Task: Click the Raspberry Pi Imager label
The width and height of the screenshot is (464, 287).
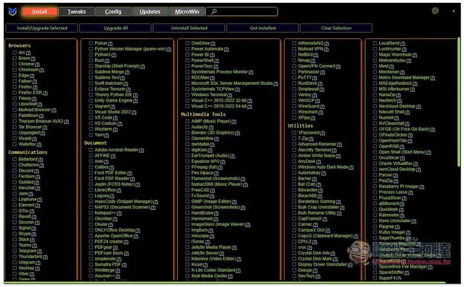Action: point(399,187)
